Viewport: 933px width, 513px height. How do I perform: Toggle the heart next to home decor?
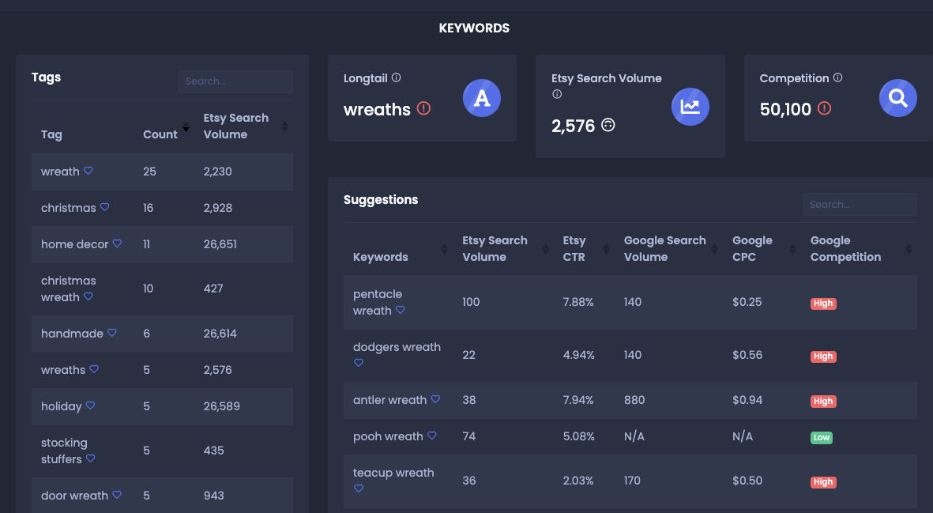[x=117, y=243]
